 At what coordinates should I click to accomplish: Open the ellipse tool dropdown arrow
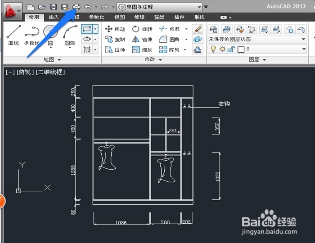point(95,39)
